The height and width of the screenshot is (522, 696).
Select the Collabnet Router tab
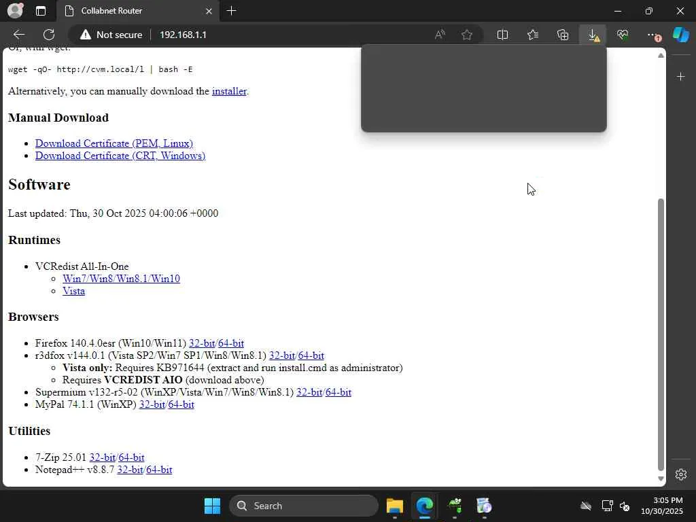(x=137, y=11)
